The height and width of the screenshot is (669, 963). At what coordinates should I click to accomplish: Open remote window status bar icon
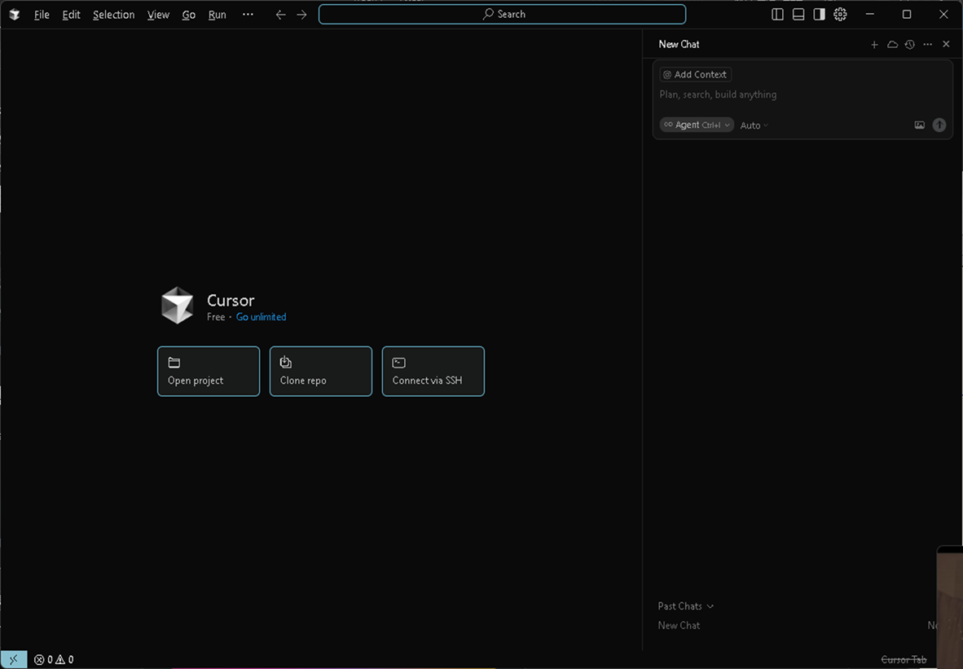14,659
